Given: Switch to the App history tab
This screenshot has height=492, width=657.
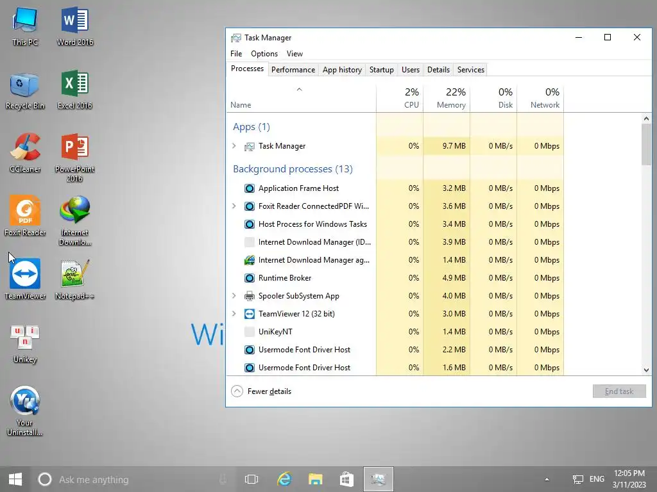Looking at the screenshot, I should 342,70.
